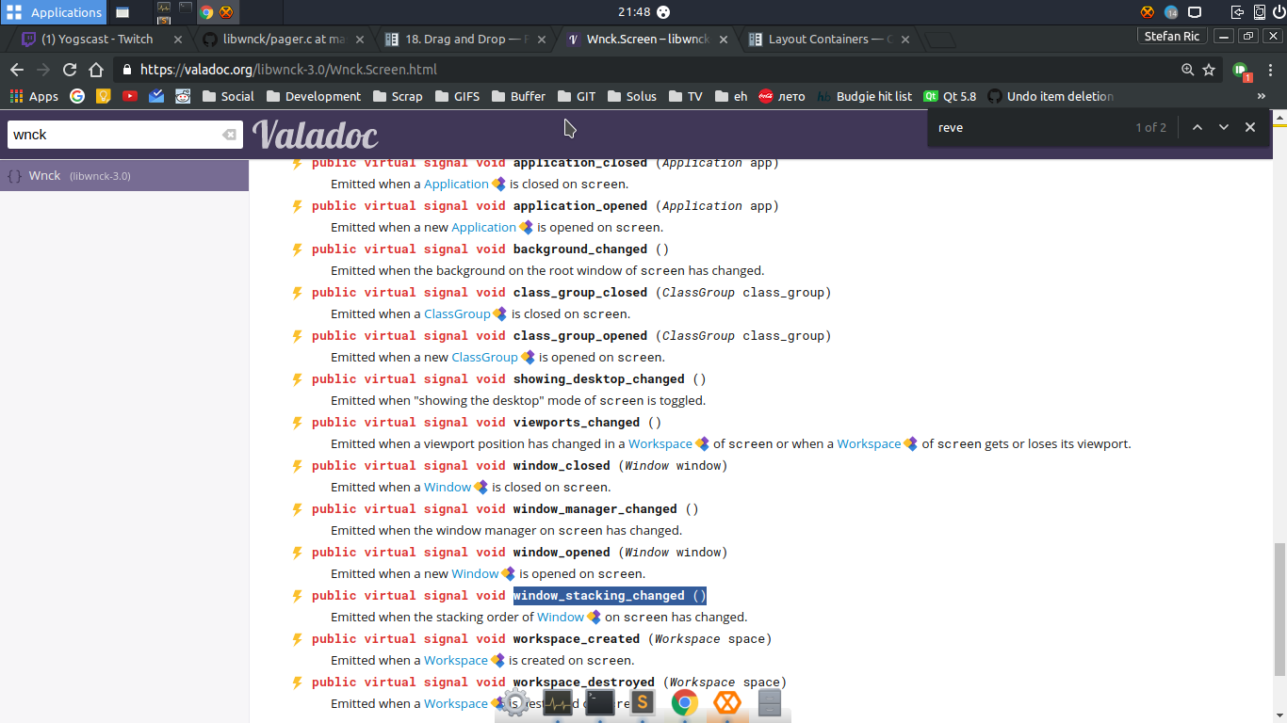1287x723 pixels.
Task: Open the Scrap bookmarks folder
Action: (x=398, y=96)
